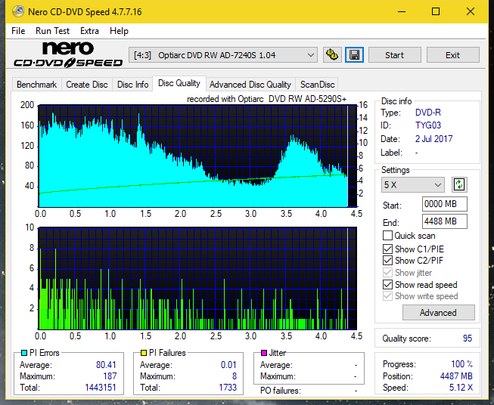Open the Extra menu

click(x=89, y=31)
